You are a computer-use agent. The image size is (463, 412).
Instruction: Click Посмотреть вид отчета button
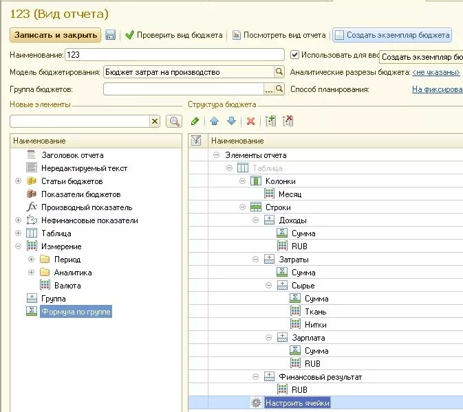coord(279,35)
